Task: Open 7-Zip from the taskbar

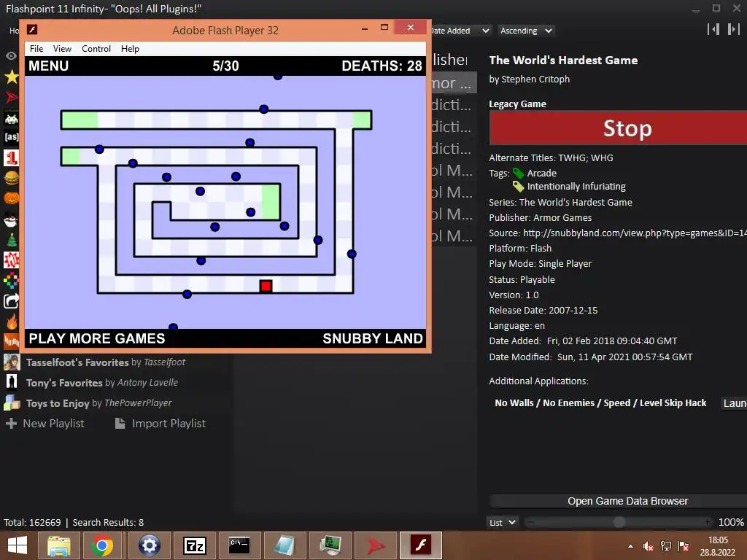Action: click(x=194, y=545)
